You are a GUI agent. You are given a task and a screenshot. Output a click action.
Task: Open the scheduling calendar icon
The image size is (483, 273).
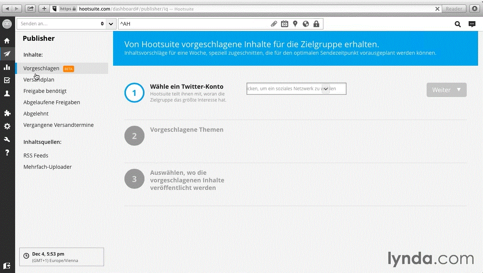[x=284, y=24]
